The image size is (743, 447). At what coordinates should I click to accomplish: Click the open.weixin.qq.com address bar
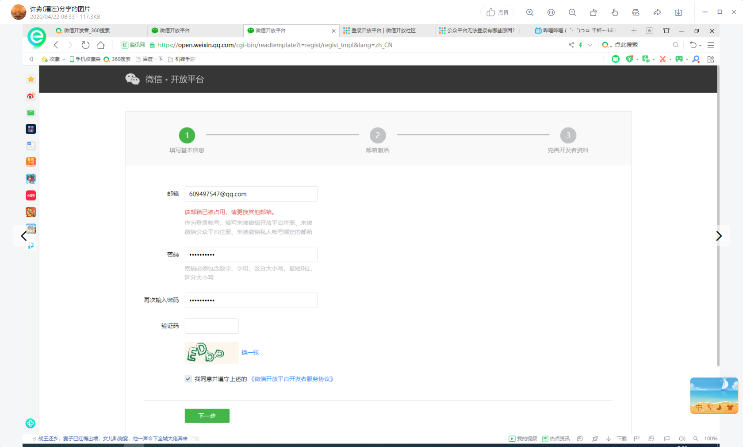pyautogui.click(x=275, y=45)
